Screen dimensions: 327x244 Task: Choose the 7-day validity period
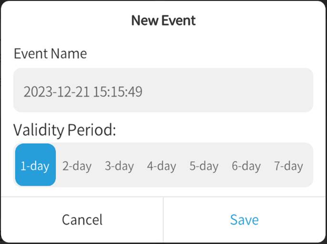click(288, 166)
